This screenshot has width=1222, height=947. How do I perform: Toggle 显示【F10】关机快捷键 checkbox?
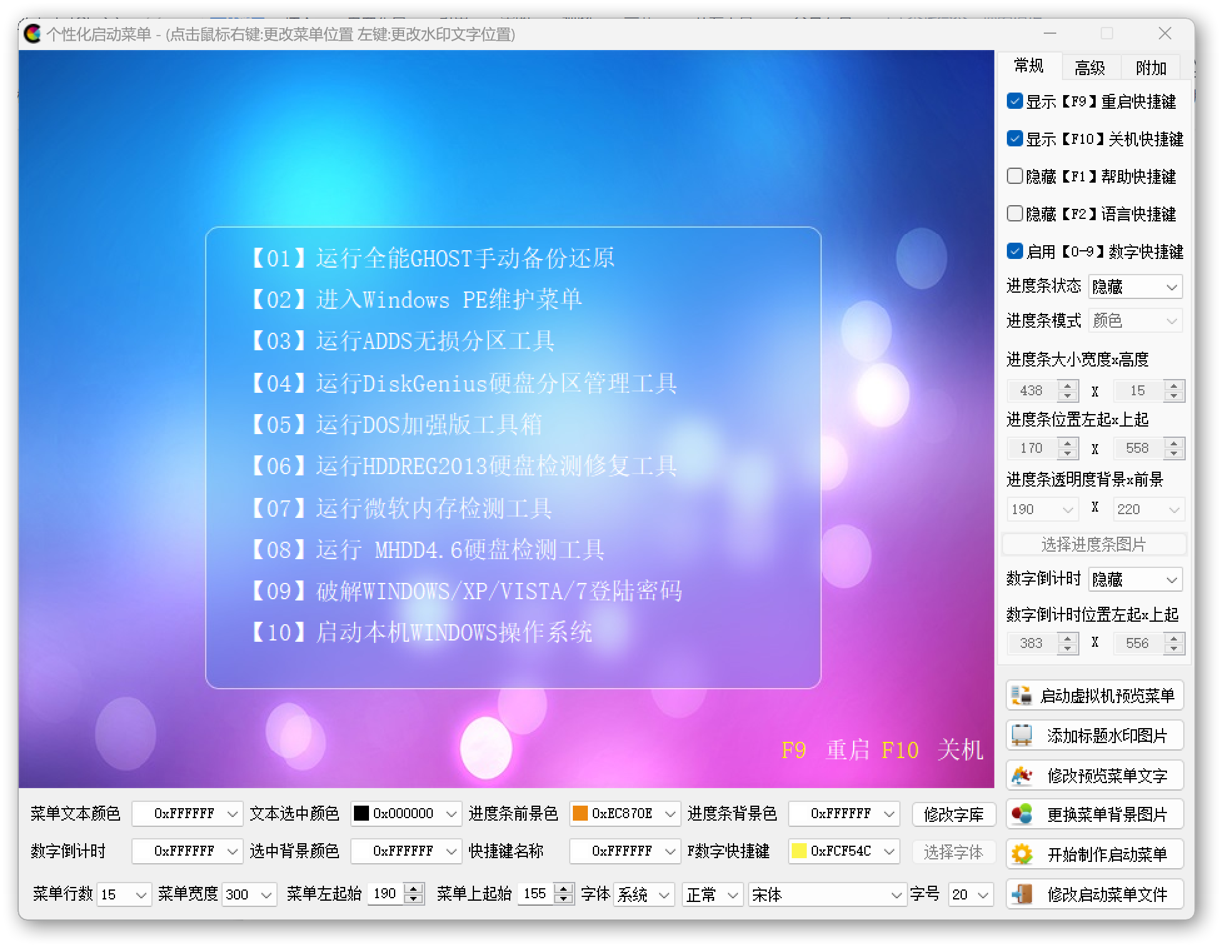1014,138
